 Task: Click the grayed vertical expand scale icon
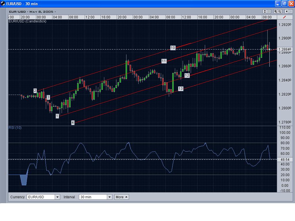(269, 11)
